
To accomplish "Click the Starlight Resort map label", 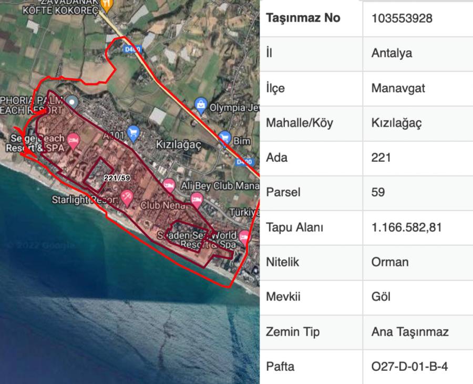I will click(85, 200).
